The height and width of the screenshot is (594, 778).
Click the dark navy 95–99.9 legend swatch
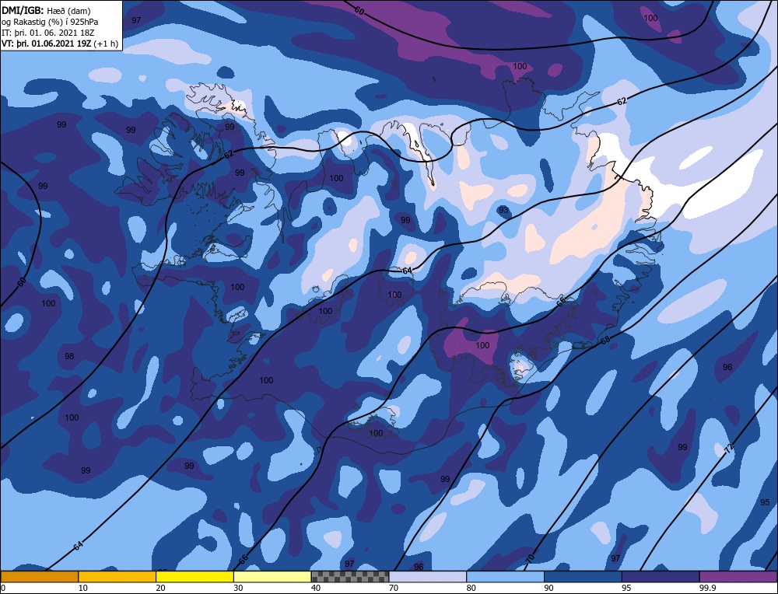point(661,576)
